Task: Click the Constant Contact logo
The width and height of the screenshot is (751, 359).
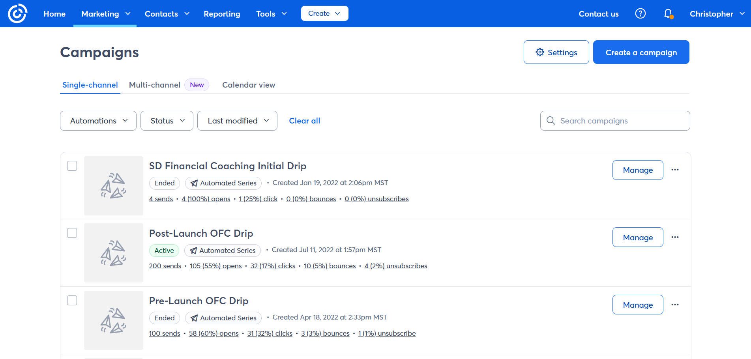Action: (18, 13)
